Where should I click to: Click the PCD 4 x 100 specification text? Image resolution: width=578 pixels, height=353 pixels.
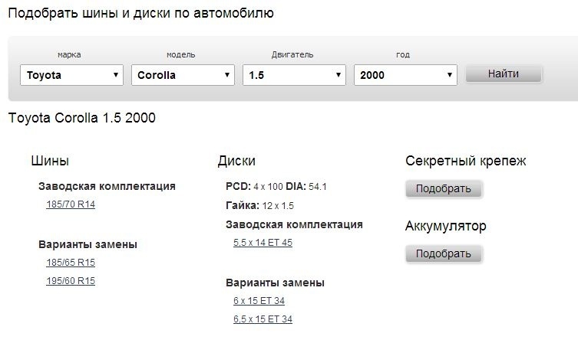point(254,186)
